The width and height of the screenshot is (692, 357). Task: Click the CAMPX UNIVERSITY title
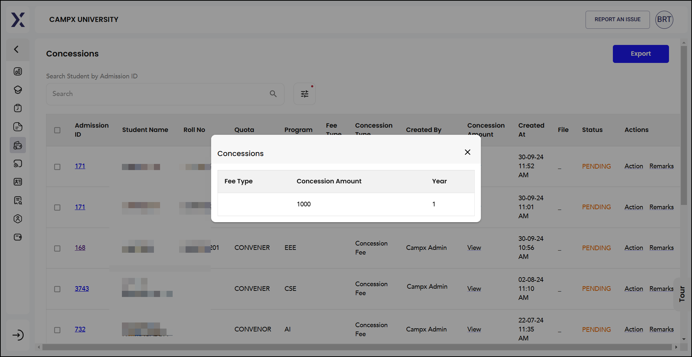pos(84,20)
